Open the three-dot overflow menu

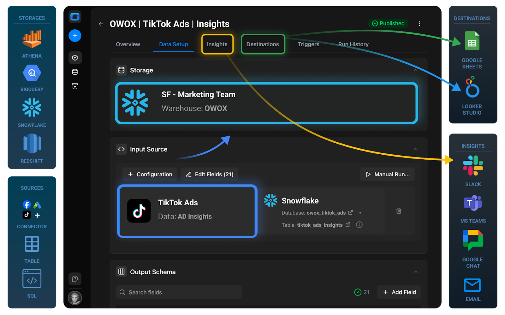(x=420, y=23)
